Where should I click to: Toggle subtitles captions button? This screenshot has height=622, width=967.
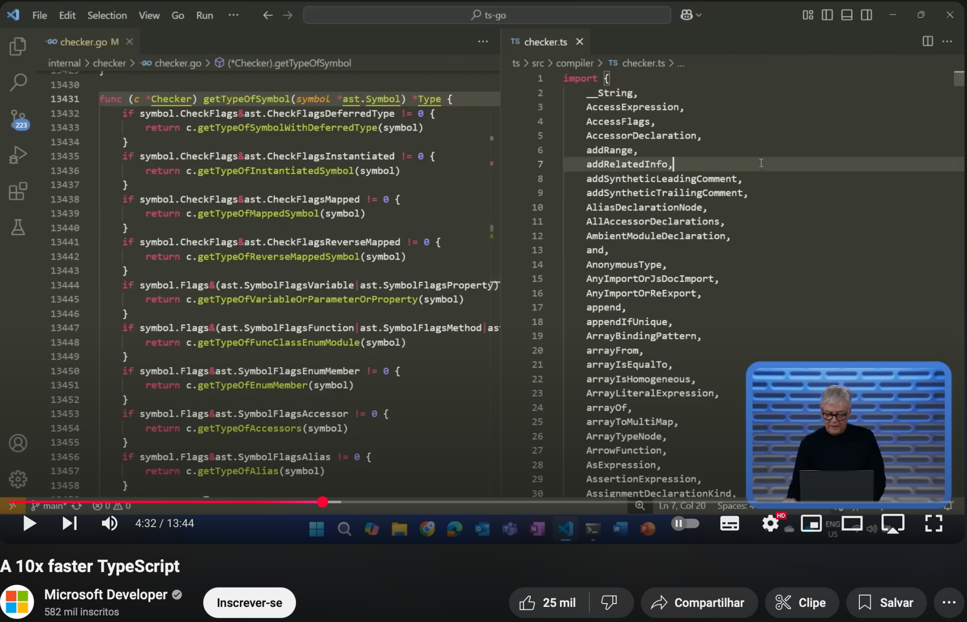(729, 523)
